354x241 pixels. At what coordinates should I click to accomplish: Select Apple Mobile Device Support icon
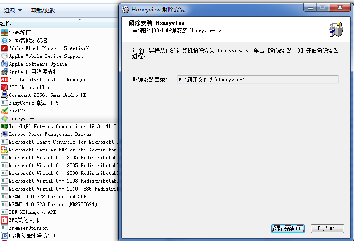4,56
